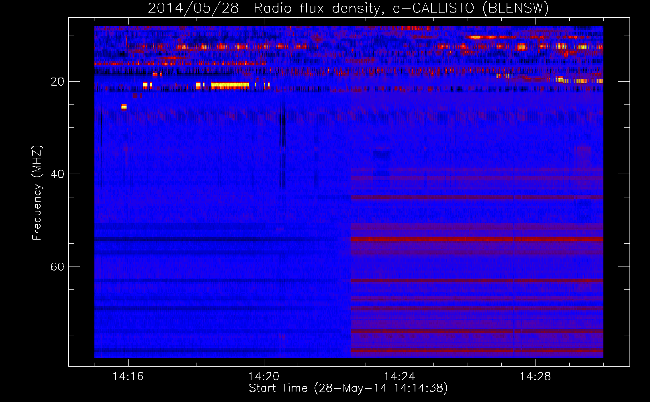This screenshot has width=650, height=402.
Task: Click the dark vertical streak after 14:20
Action: coord(282,145)
